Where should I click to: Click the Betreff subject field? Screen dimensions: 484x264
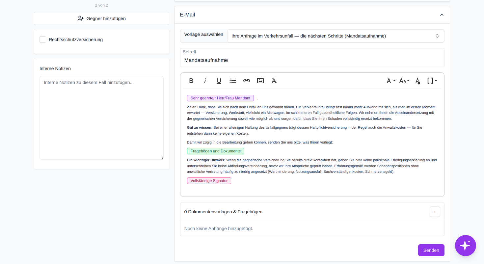point(312,58)
